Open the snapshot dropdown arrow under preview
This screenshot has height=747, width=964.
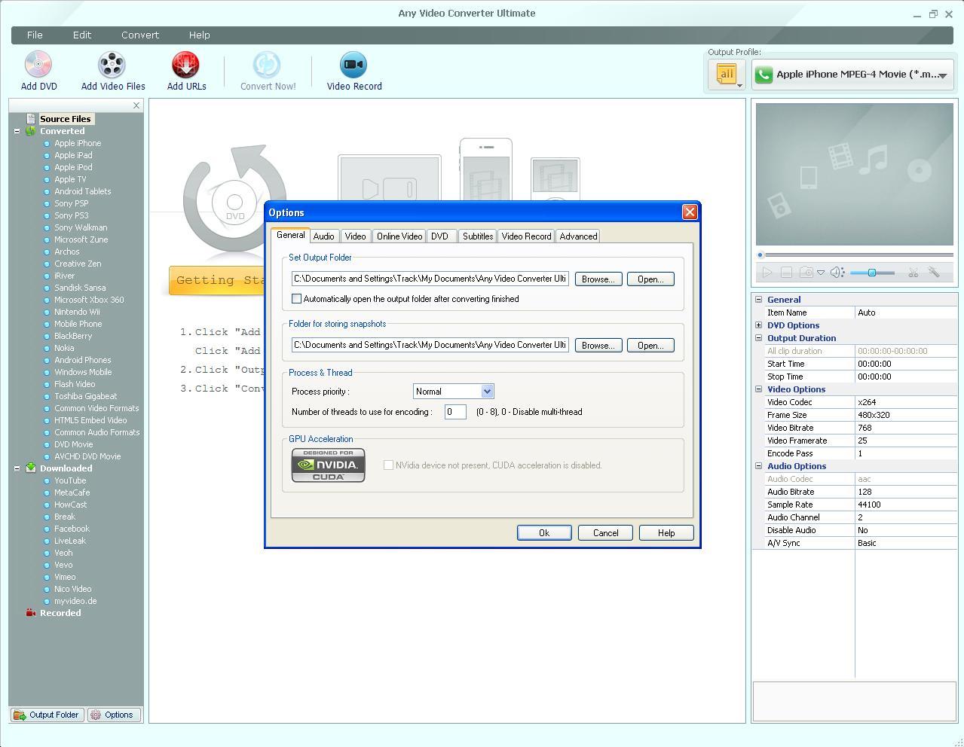click(821, 273)
